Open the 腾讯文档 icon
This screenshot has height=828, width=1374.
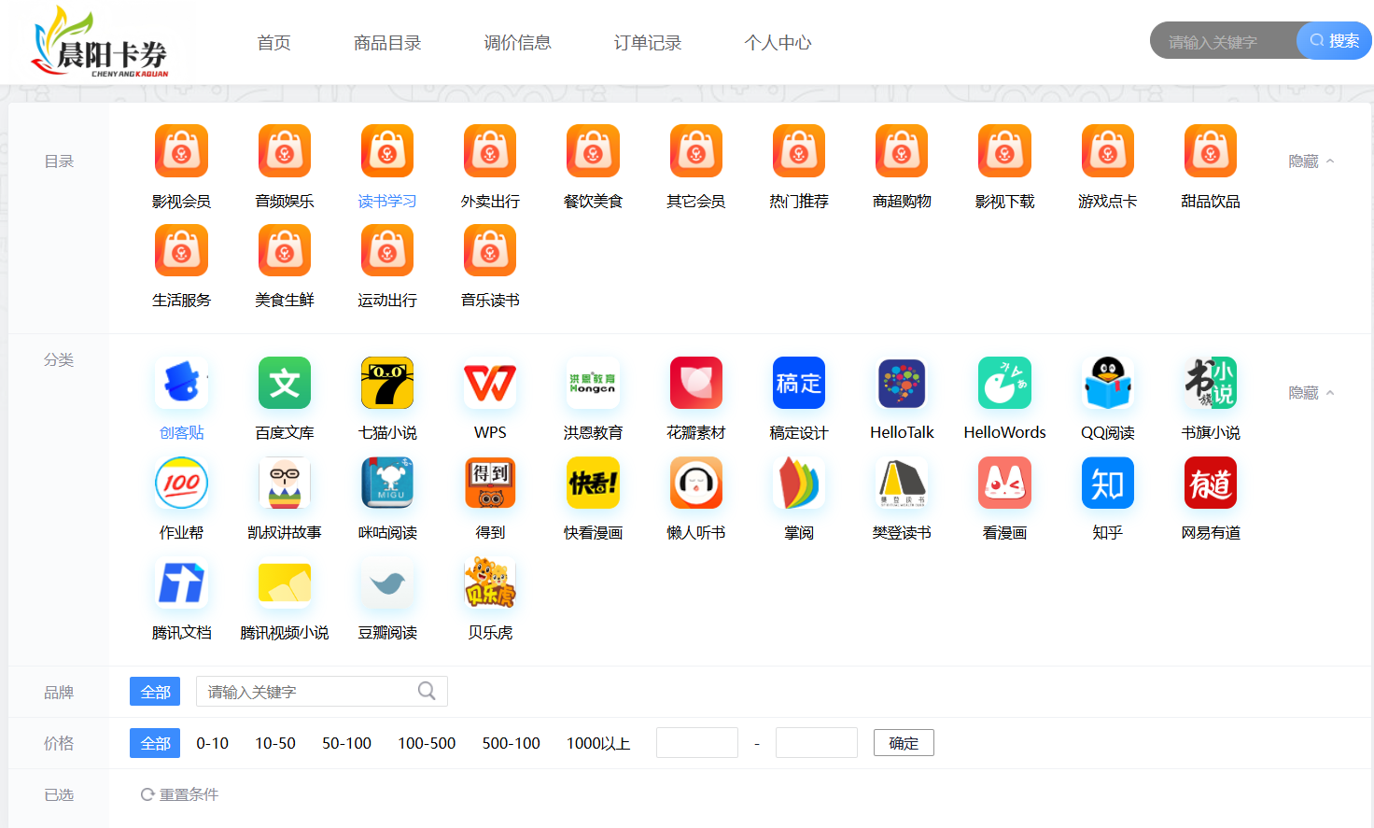182,583
